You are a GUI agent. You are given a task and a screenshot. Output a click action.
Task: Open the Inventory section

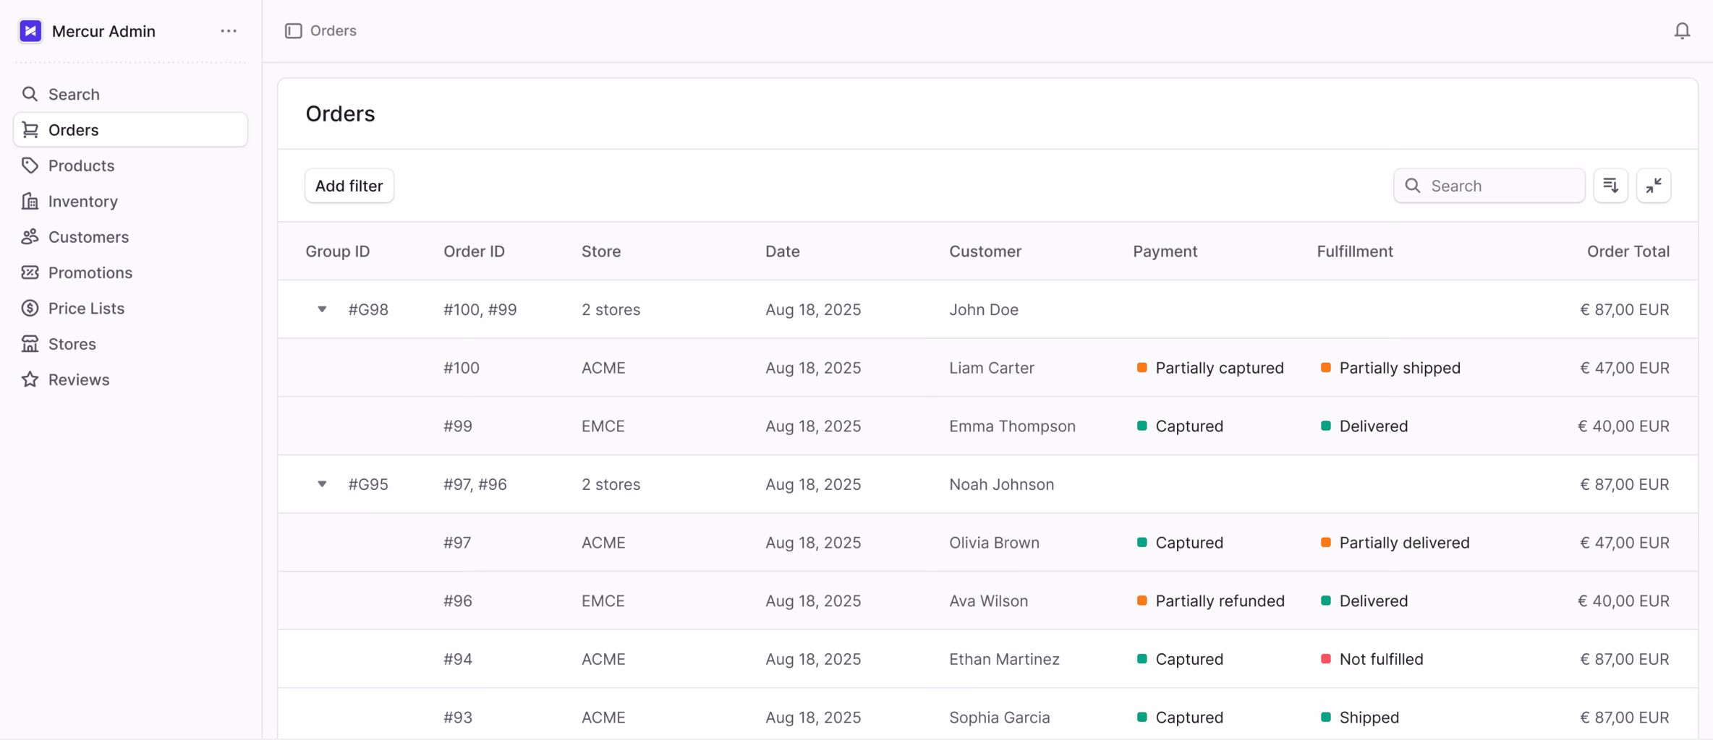[130, 201]
